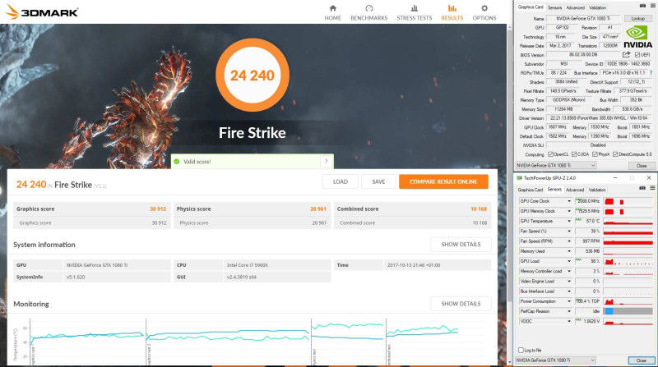This screenshot has width=658, height=367.
Task: Open the Memory Used sensor dropdown
Action: 569,251
